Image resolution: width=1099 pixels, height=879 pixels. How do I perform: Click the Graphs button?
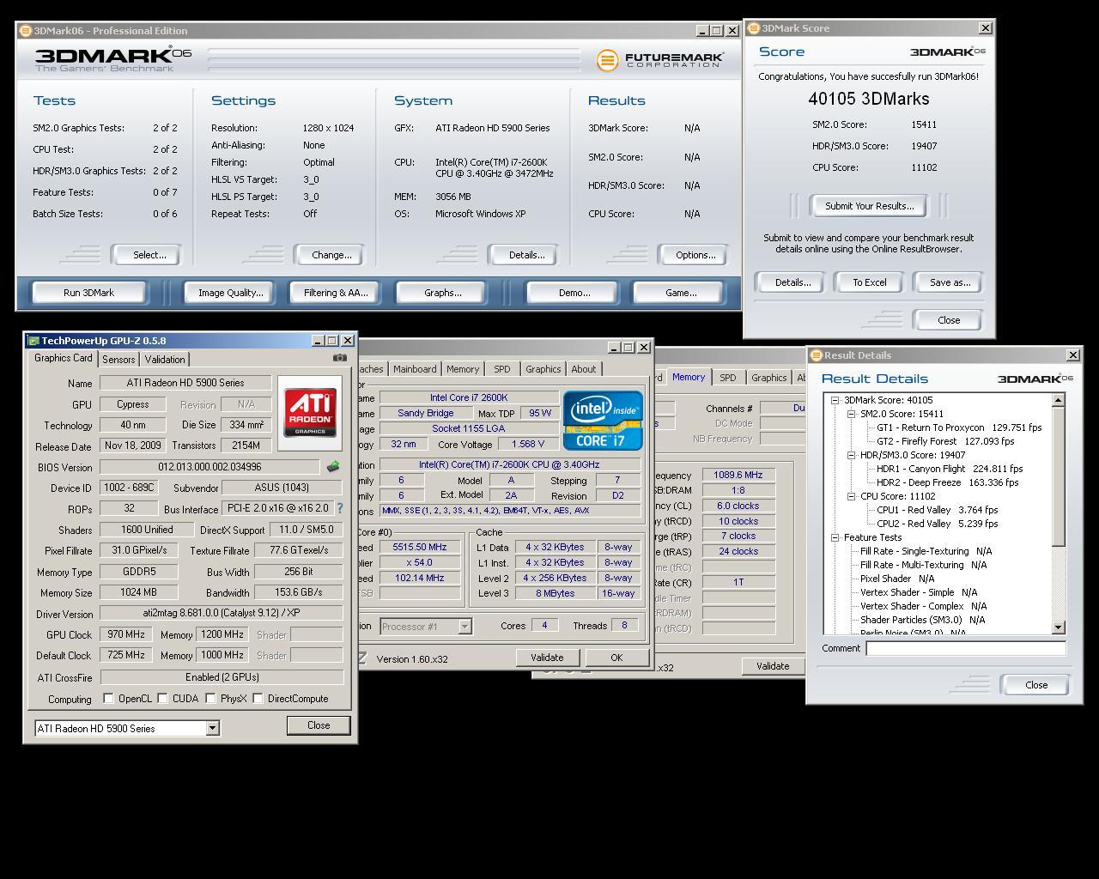point(442,293)
